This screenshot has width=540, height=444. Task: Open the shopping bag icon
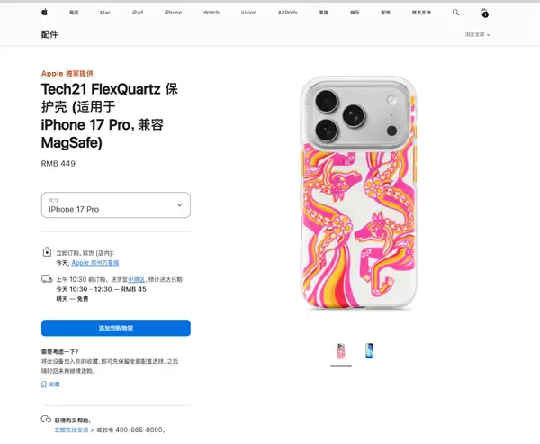484,13
